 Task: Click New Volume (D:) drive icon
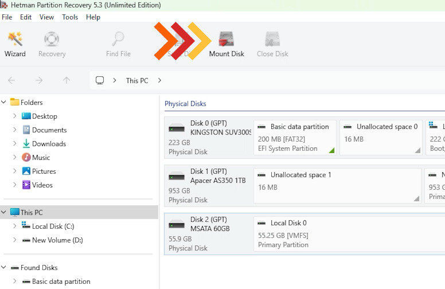(x=26, y=240)
